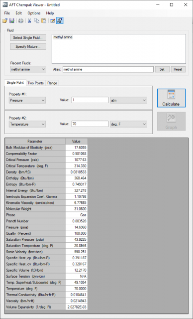Image resolution: width=193 pixels, height=319 pixels.
Task: Select the Viscosity (lbm/hr-ft) row label
Action: point(35,301)
